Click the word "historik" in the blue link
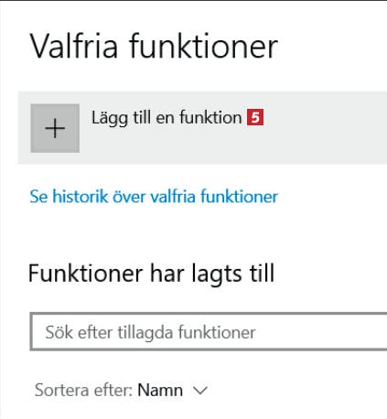 (x=81, y=196)
